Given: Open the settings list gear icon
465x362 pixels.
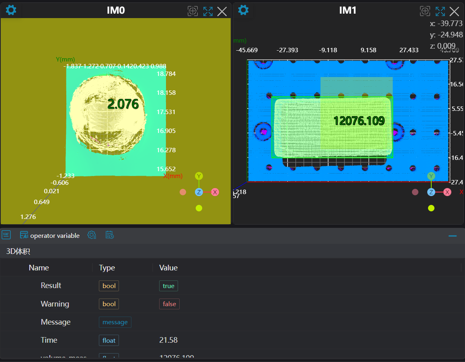Looking at the screenshot, I should 92,235.
